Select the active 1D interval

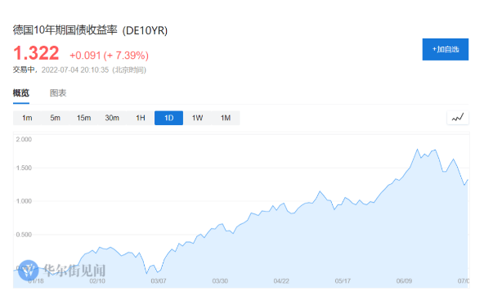click(x=169, y=118)
